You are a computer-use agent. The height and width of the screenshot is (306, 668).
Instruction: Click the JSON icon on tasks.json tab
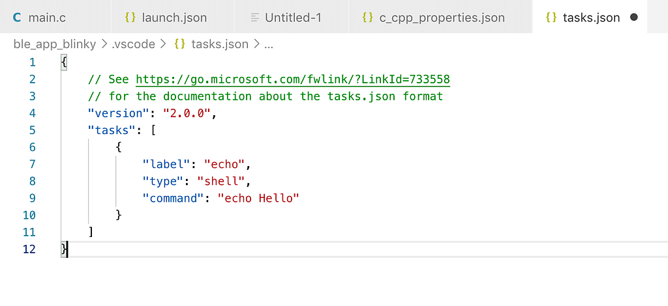click(x=551, y=18)
